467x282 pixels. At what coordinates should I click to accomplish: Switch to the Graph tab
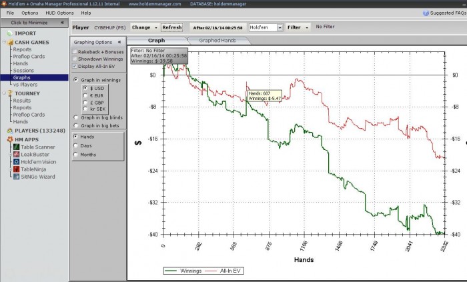click(157, 41)
